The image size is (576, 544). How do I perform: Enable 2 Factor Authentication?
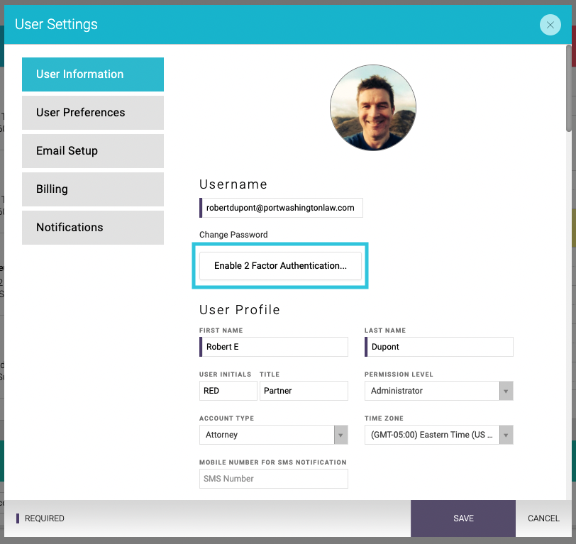pyautogui.click(x=280, y=265)
